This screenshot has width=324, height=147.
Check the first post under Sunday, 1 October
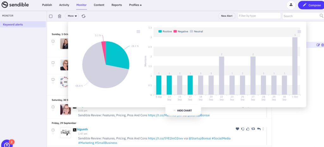[53, 41]
